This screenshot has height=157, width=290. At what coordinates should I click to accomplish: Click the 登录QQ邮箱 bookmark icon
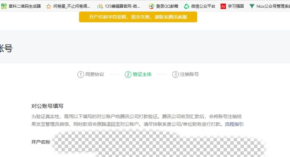[x=151, y=6]
